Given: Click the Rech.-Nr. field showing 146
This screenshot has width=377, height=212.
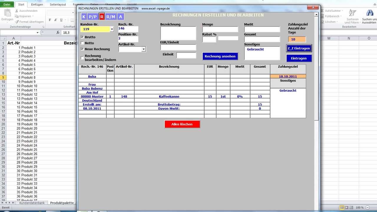Looking at the screenshot, I should [128, 29].
